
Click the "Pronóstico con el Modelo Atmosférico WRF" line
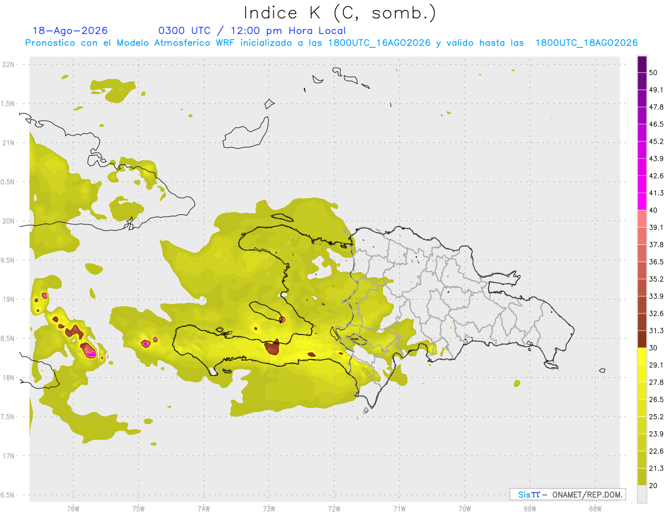[x=331, y=43]
